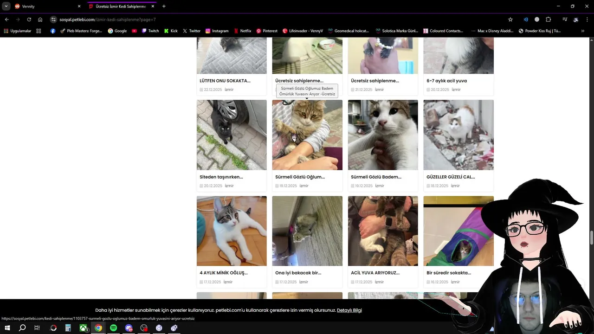Open the tab search dropdown arrow
Image resolution: width=594 pixels, height=334 pixels.
[6, 6]
